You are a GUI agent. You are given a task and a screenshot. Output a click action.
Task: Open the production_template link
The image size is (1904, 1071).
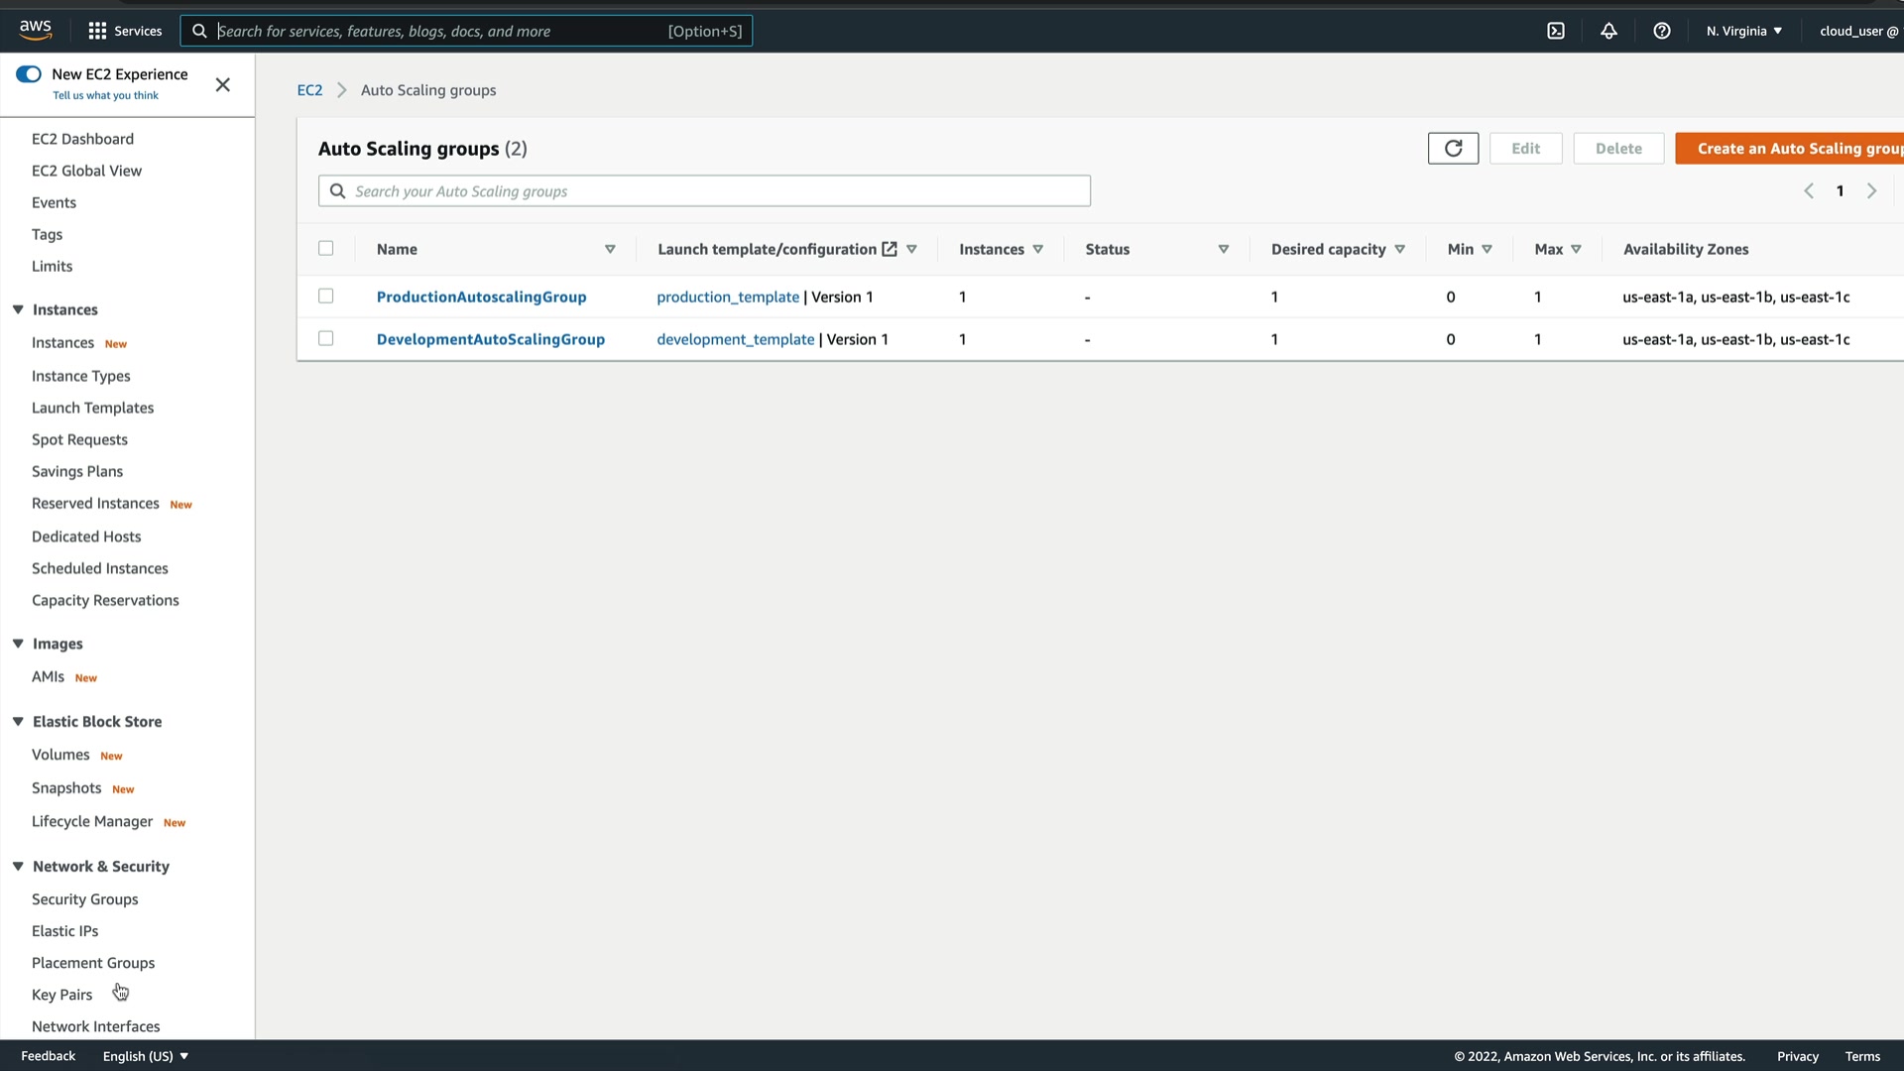(727, 297)
